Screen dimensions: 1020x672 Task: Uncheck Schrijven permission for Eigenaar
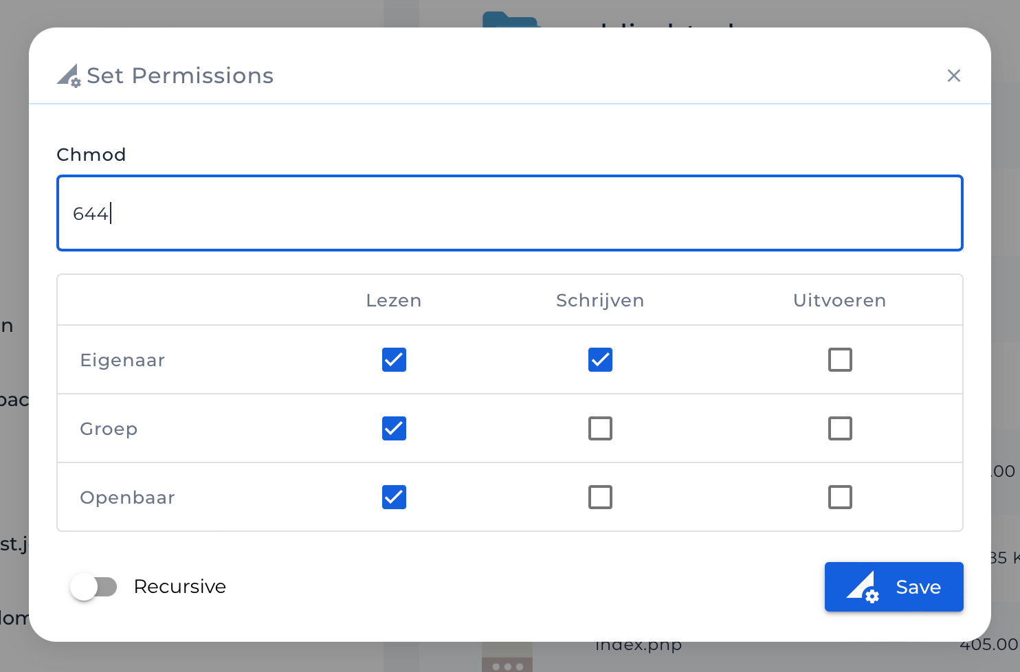pos(600,359)
